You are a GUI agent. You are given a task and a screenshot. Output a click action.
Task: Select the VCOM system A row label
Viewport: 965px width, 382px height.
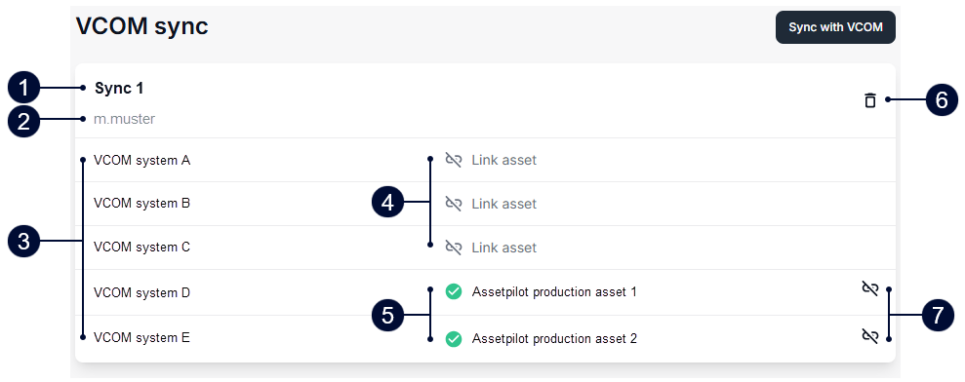(x=141, y=160)
